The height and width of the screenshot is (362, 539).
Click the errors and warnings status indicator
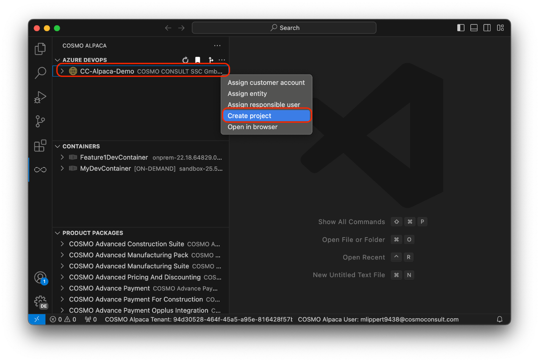point(63,319)
